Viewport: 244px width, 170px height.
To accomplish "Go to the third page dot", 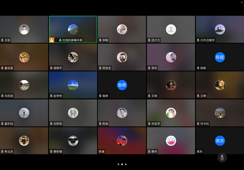I will (126, 164).
